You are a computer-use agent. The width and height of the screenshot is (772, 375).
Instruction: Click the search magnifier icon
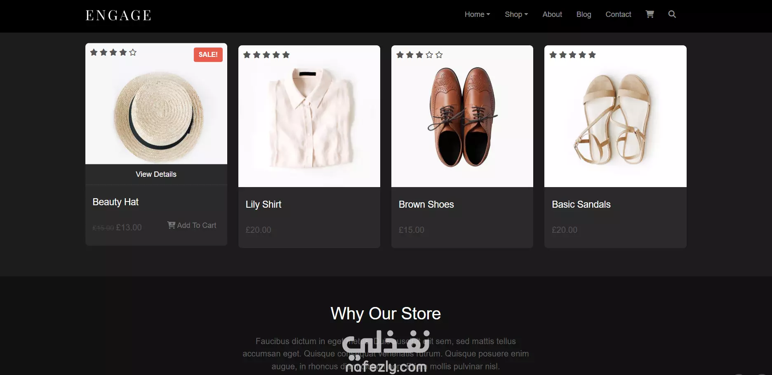click(672, 14)
